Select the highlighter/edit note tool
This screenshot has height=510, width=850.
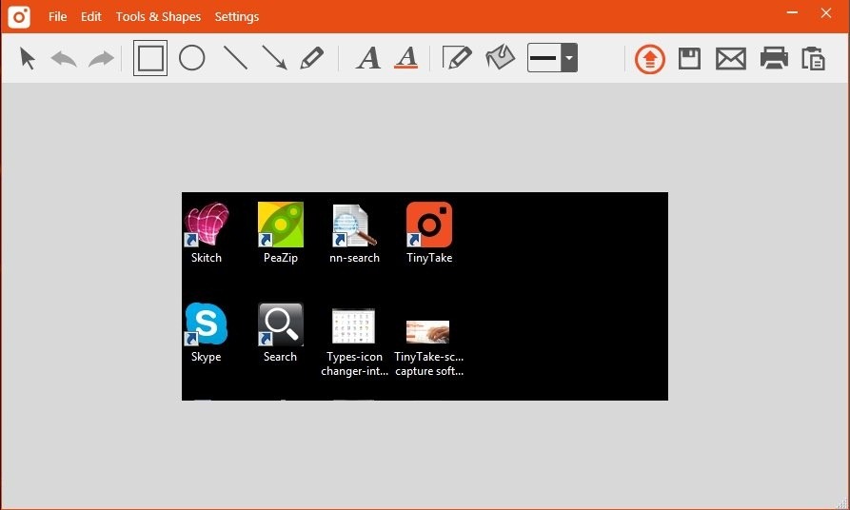(457, 58)
